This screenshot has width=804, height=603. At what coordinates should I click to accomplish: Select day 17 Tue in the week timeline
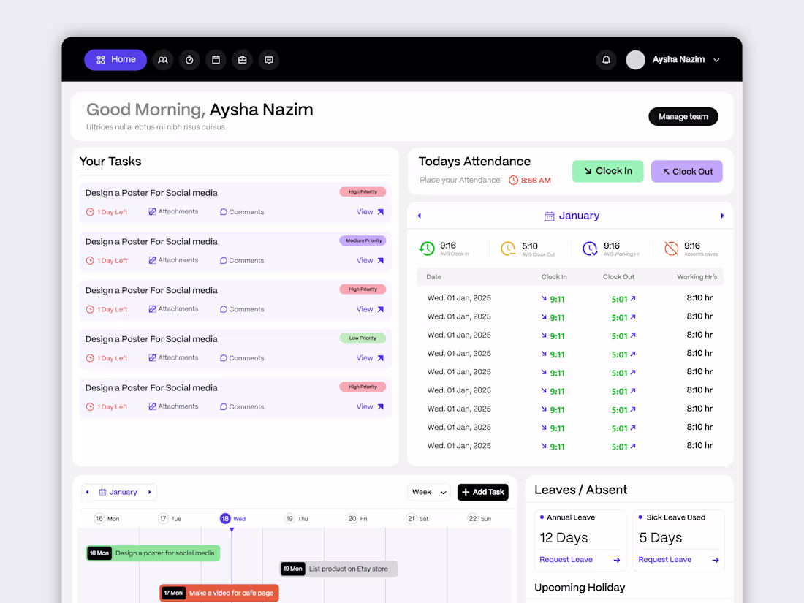click(x=170, y=519)
